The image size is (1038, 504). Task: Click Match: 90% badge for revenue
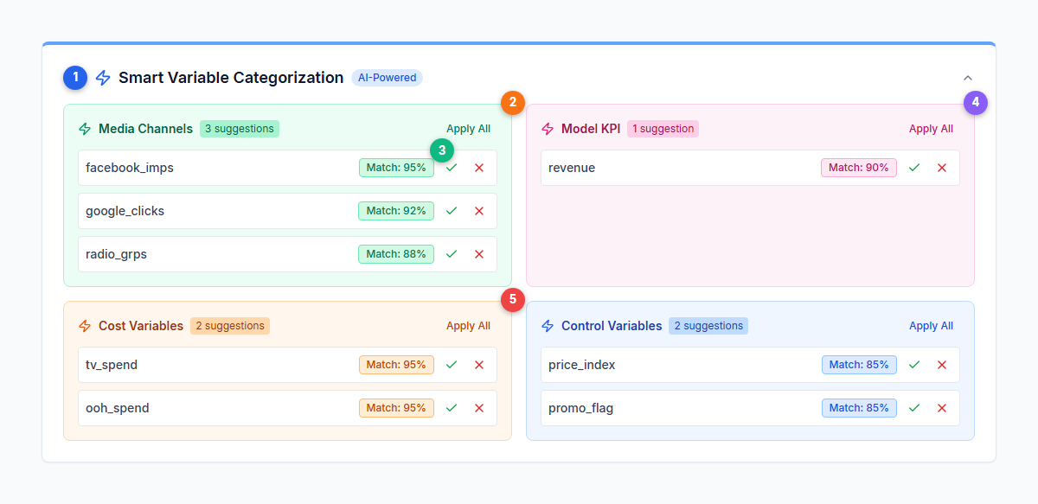859,168
